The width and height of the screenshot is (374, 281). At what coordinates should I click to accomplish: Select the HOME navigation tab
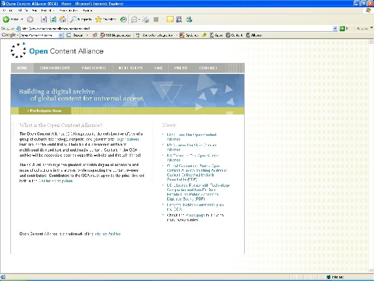[x=22, y=68]
